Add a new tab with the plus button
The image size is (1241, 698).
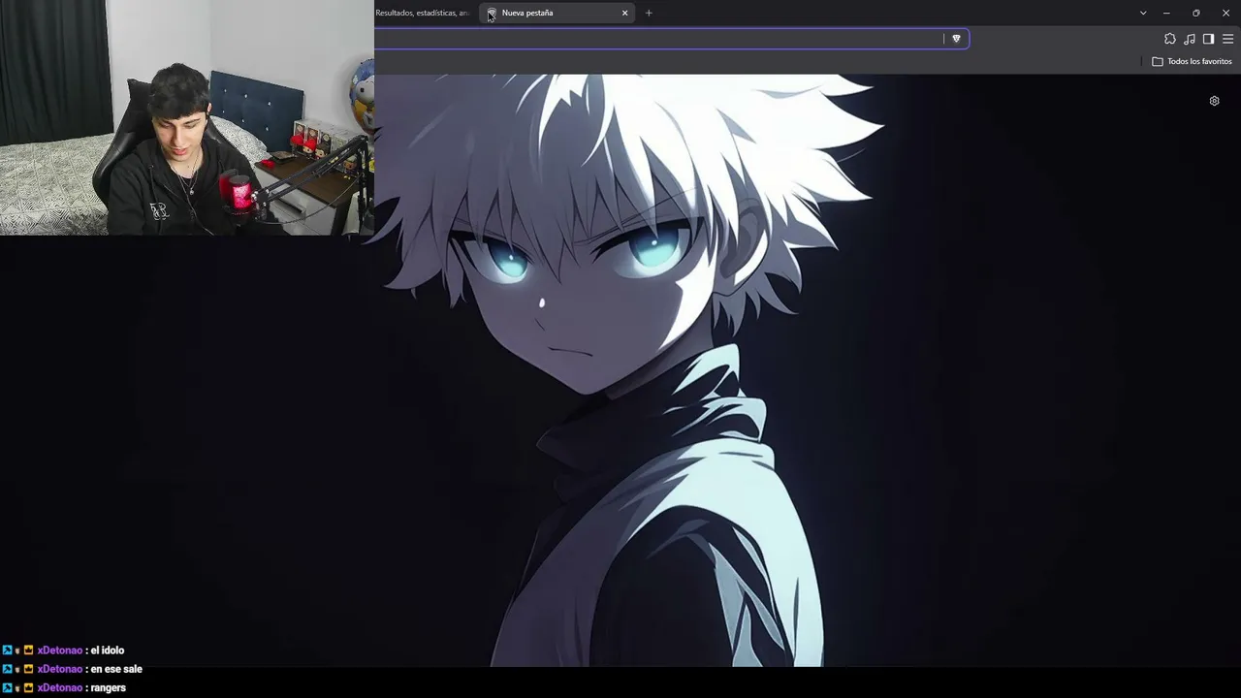[649, 13]
